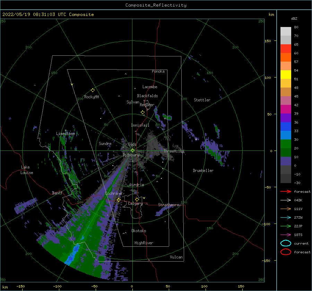Click the yellow diamond marker above Calgary
The height and width of the screenshot is (291, 312).
[x=137, y=199]
